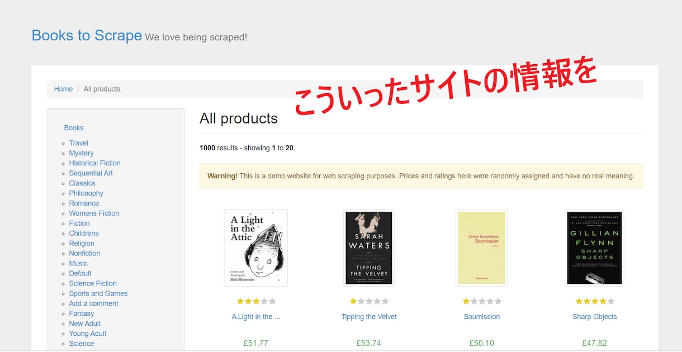Select the Mystery category

click(x=81, y=153)
